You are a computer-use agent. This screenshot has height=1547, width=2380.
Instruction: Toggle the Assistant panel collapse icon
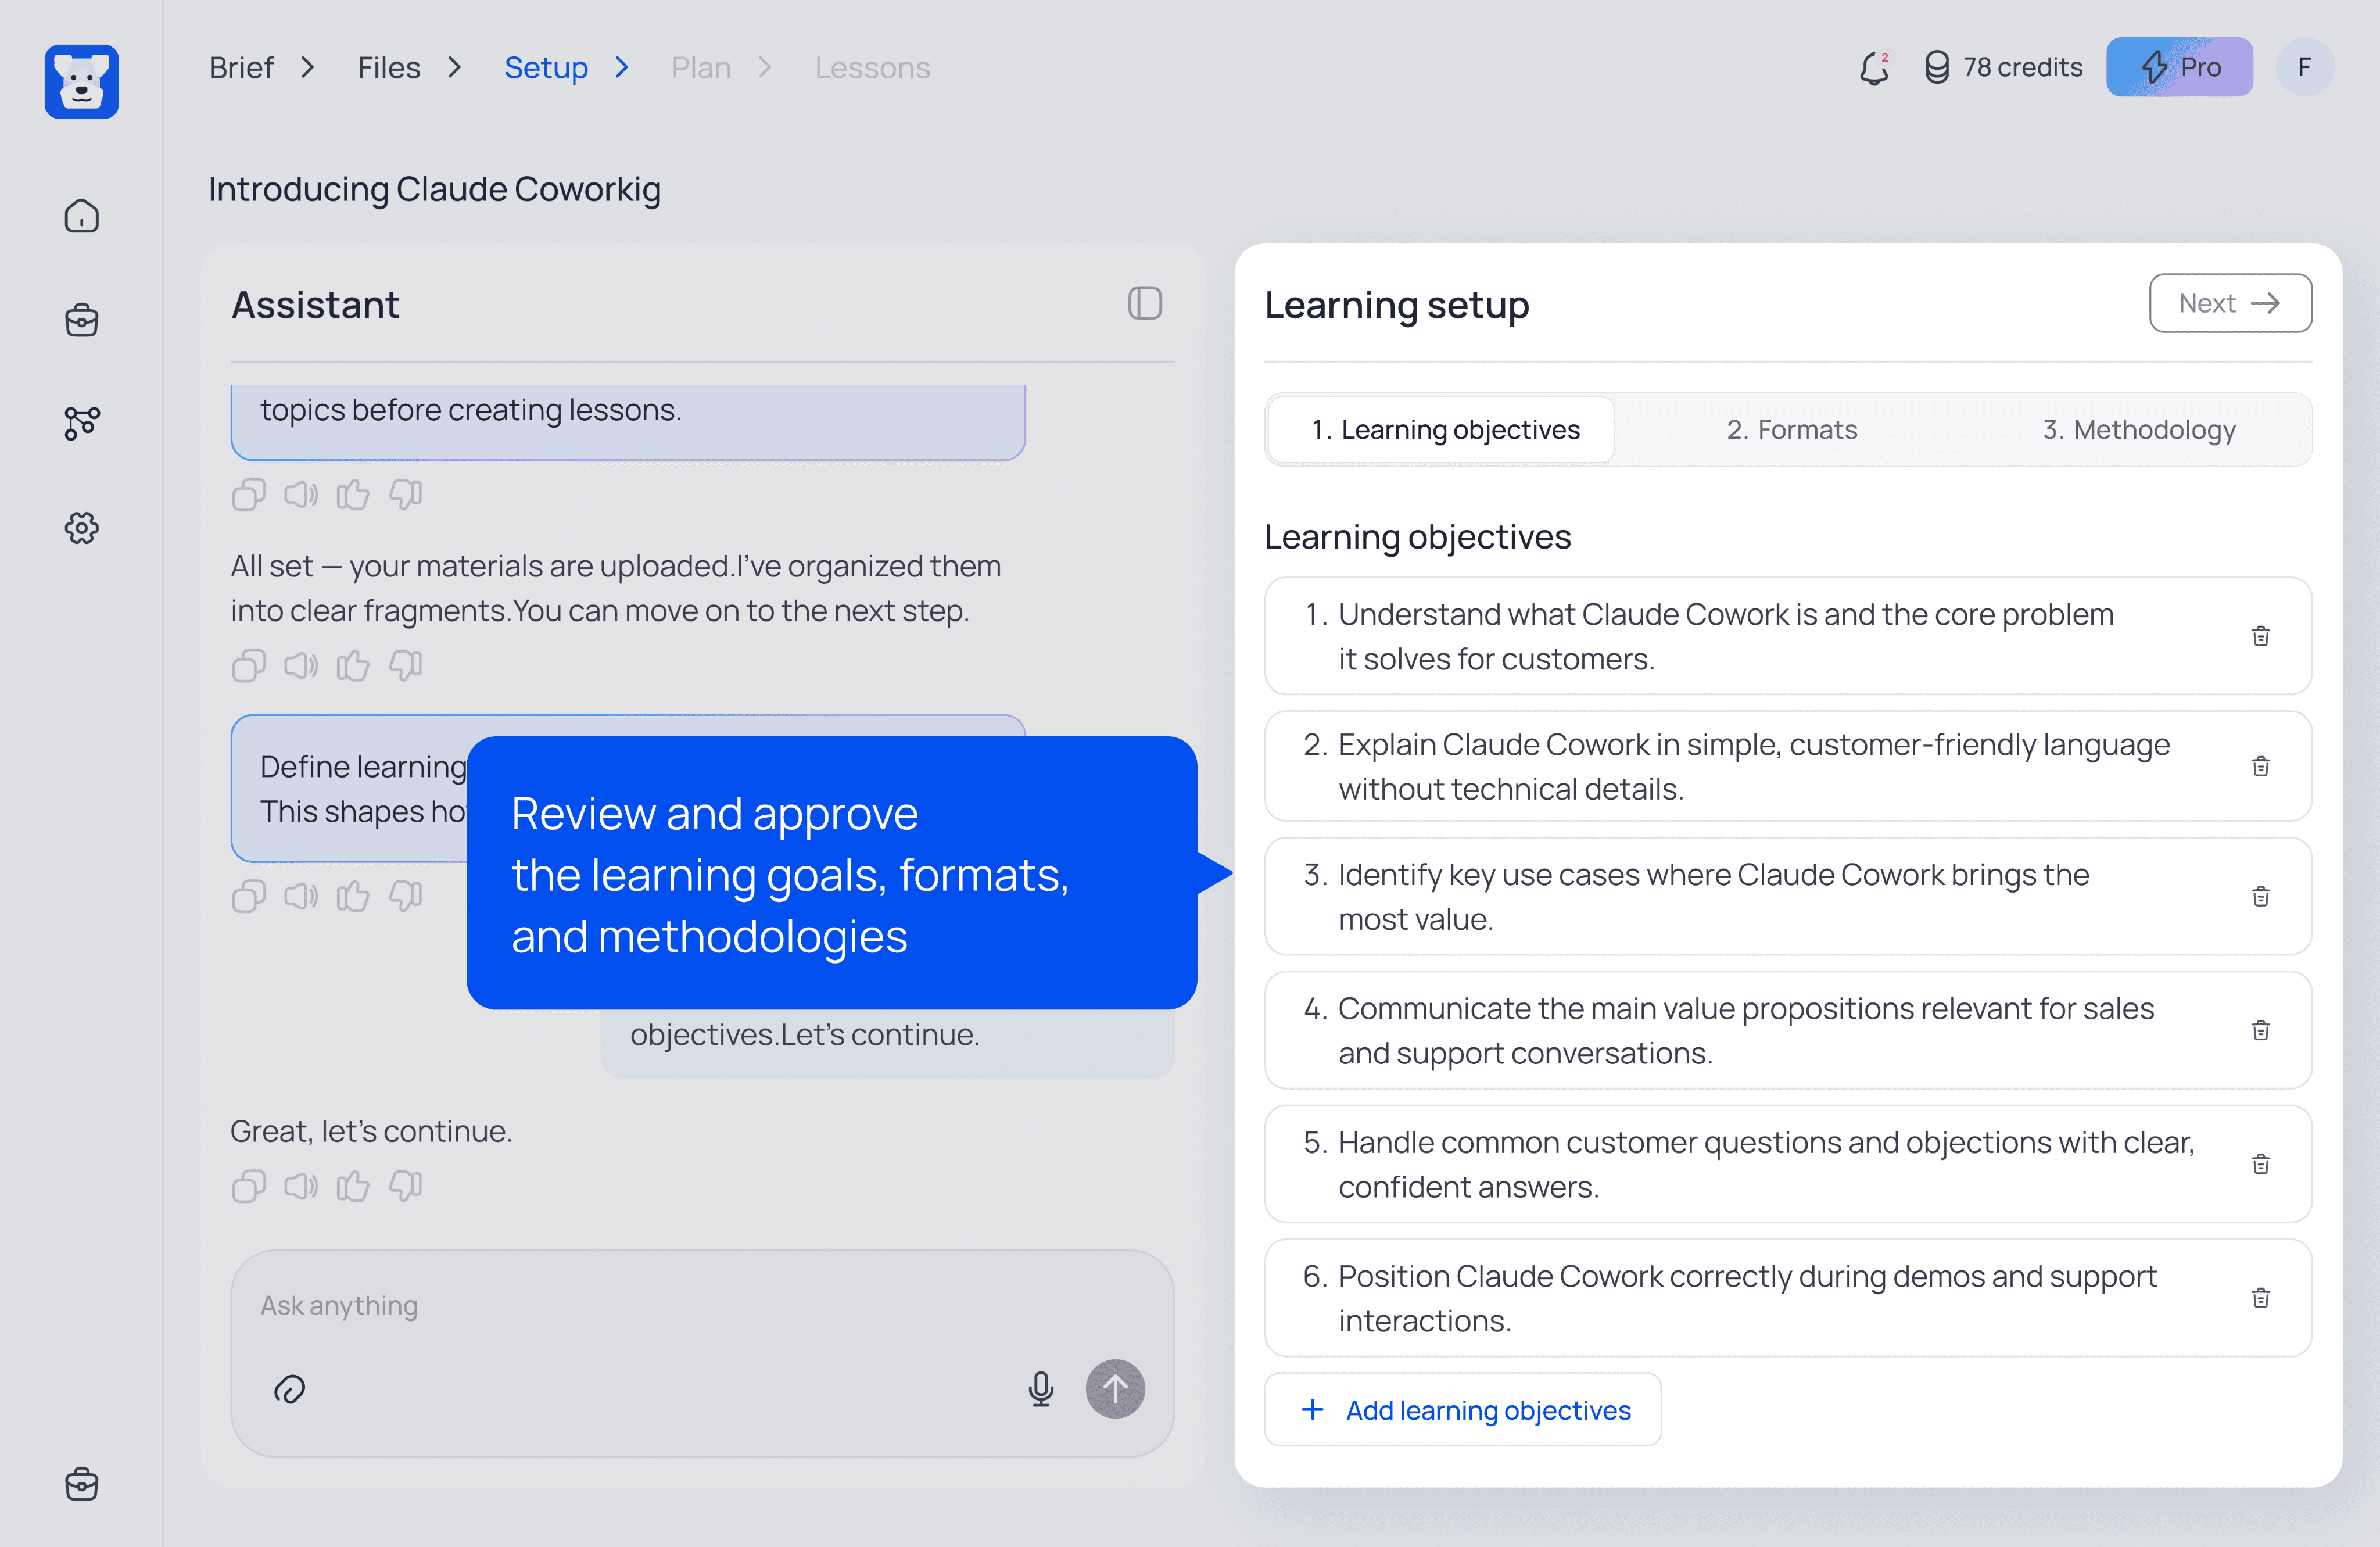coord(1144,304)
